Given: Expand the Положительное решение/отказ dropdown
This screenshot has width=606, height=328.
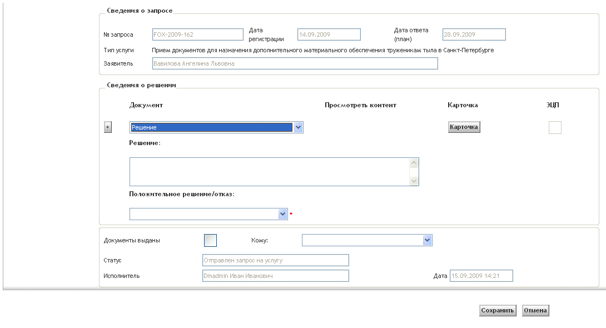Looking at the screenshot, I should (208, 213).
